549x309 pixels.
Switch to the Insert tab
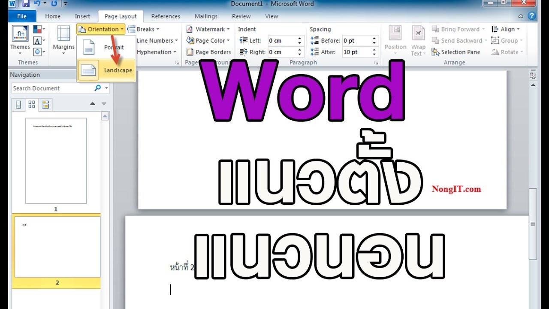82,16
